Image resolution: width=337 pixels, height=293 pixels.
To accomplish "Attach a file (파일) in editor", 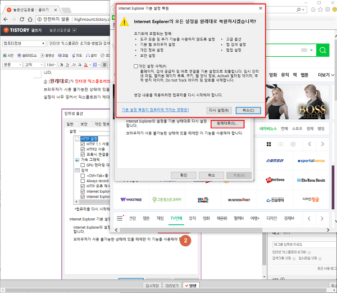I will [x=63, y=56].
